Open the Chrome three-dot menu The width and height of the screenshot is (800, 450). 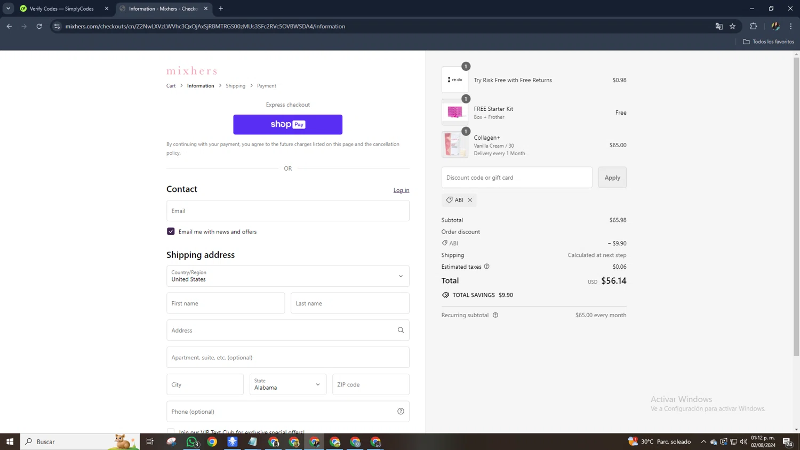pyautogui.click(x=791, y=26)
